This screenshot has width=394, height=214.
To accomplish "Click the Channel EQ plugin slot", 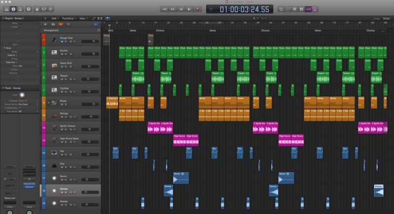I will pyautogui.click(x=30, y=184).
